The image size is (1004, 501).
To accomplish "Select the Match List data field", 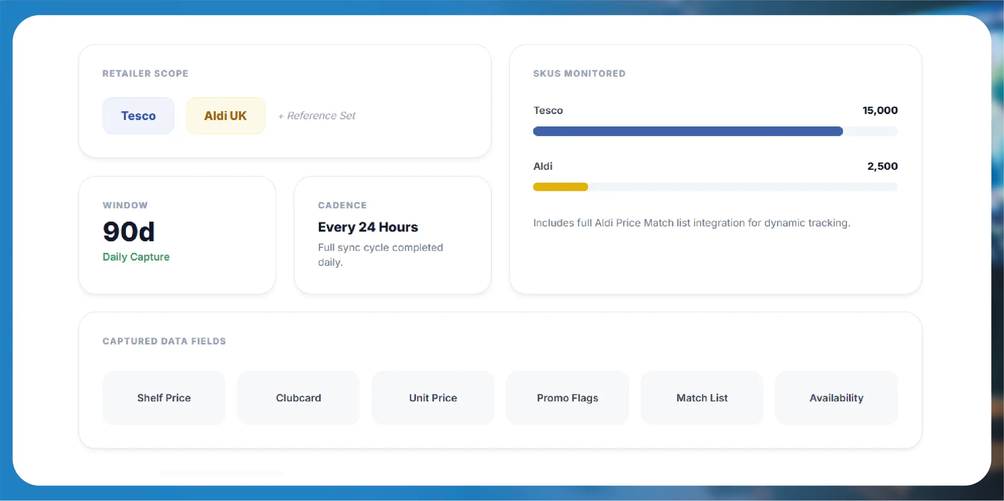I will click(x=702, y=398).
